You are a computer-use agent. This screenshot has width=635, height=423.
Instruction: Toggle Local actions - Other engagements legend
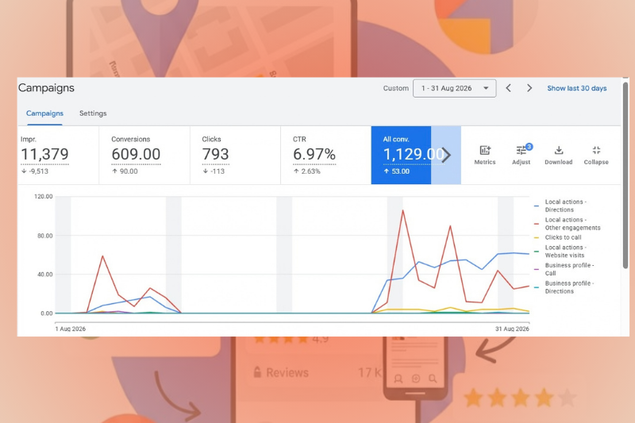(567, 224)
